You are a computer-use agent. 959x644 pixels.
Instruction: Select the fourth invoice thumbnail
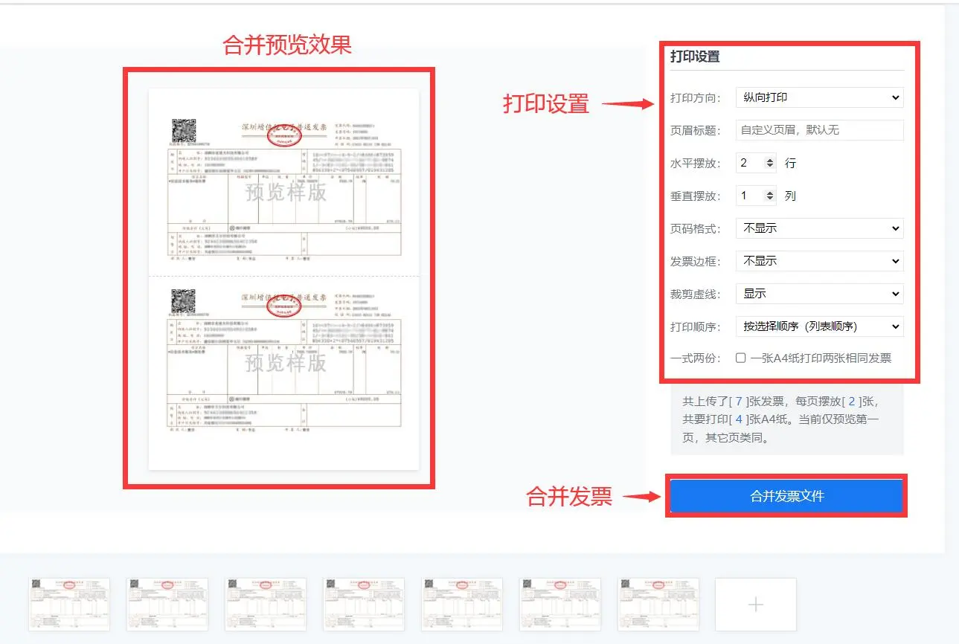pos(364,605)
